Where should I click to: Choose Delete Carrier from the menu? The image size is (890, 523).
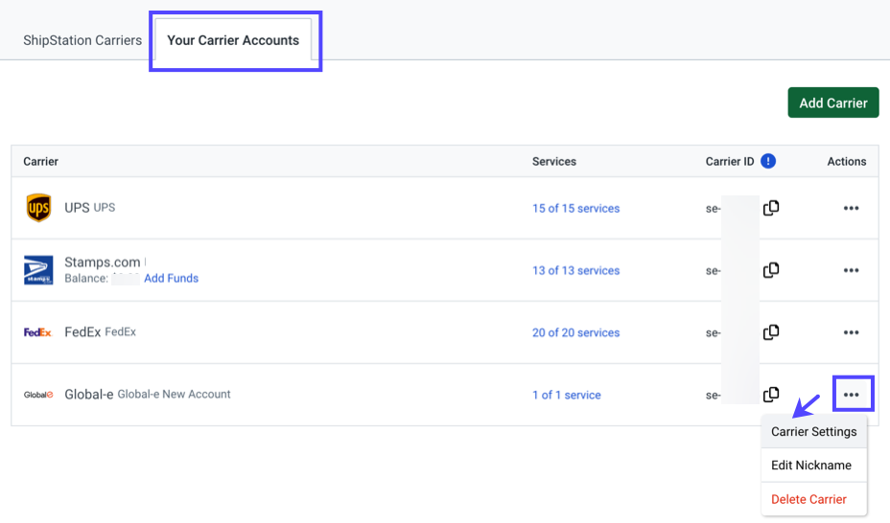(808, 499)
